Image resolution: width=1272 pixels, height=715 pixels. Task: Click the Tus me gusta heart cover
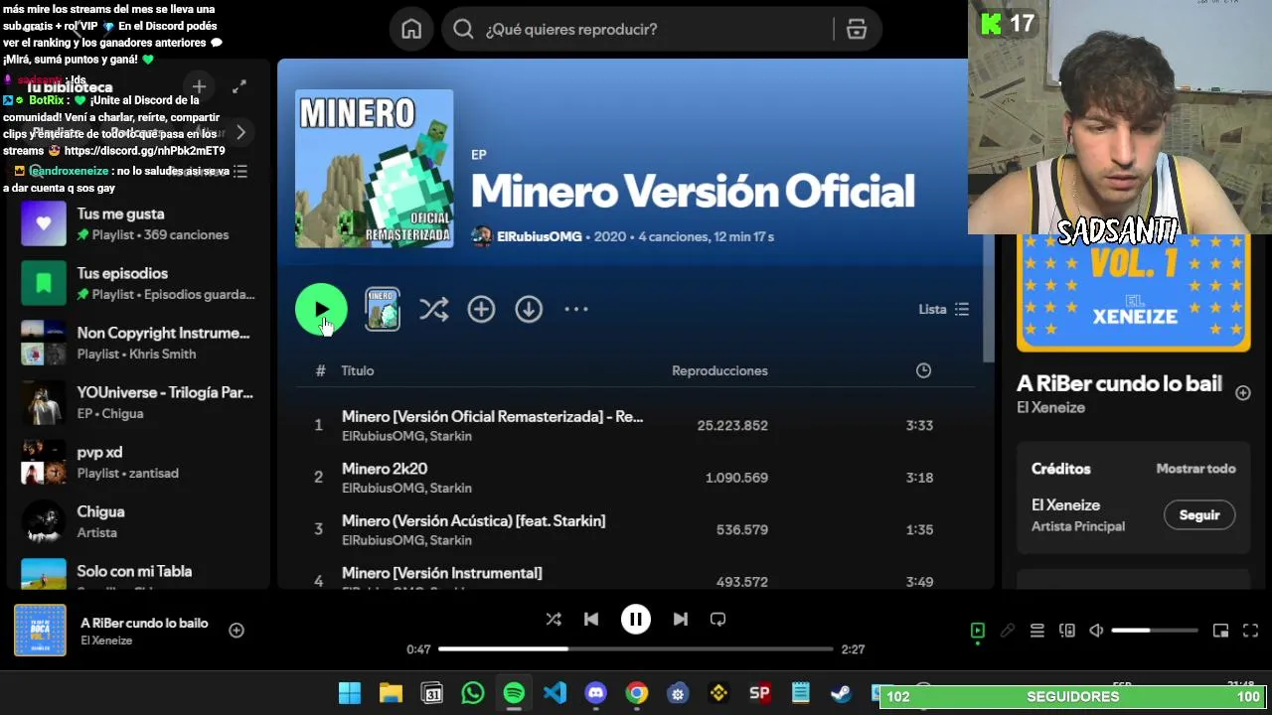(x=44, y=223)
